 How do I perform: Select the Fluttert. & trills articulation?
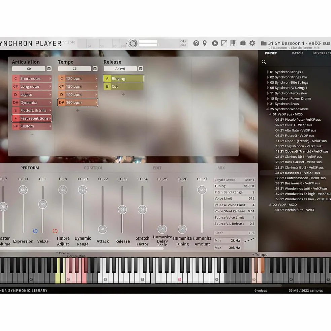click(32, 110)
